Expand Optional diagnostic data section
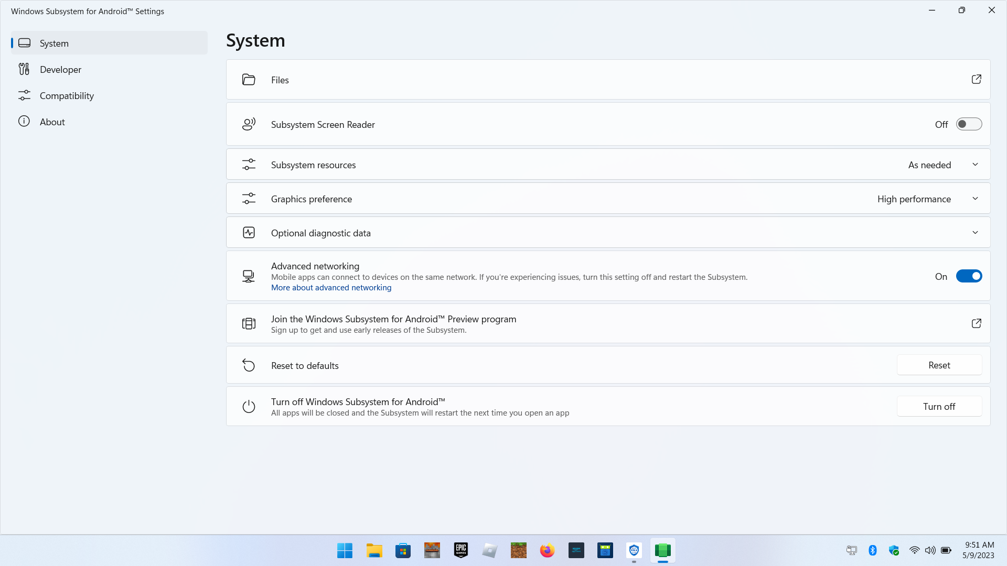1007x566 pixels. tap(975, 233)
